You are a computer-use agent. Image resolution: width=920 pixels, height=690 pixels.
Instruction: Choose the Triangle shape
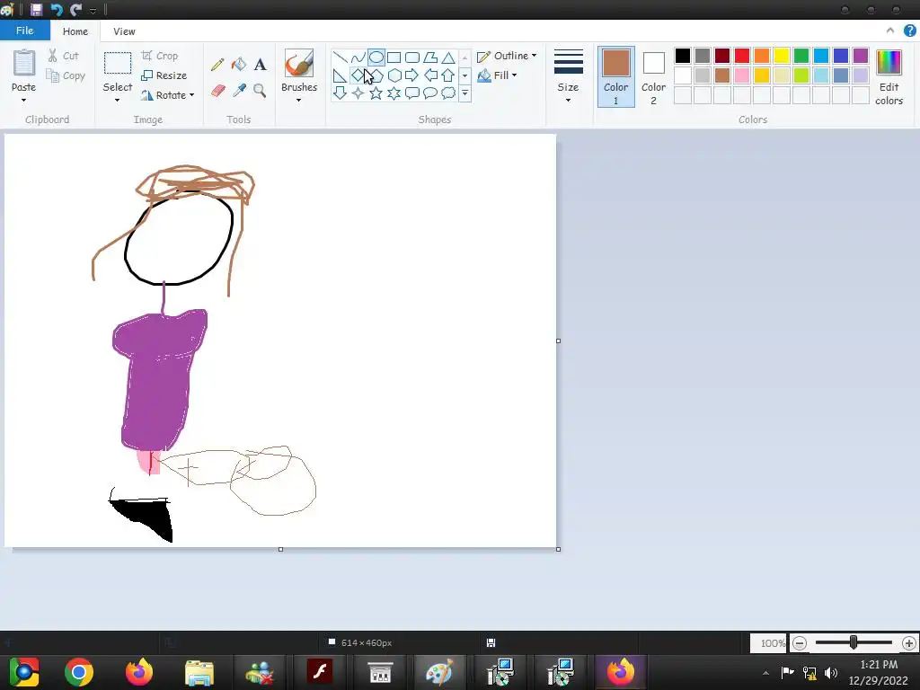coord(448,57)
